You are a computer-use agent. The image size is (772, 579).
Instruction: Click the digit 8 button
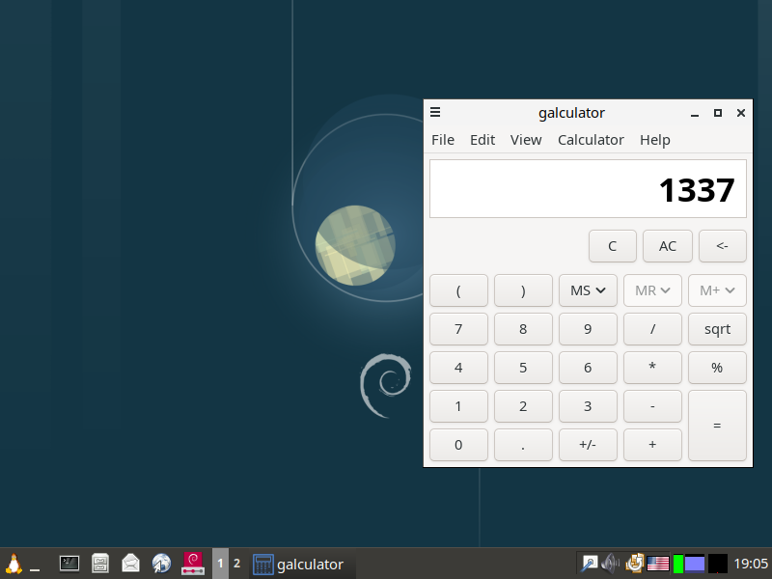(x=523, y=329)
